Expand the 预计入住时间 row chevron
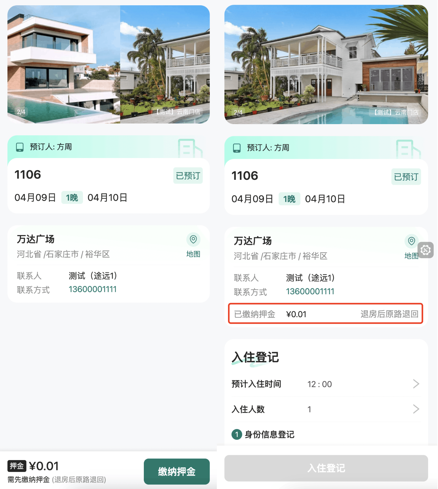Image resolution: width=438 pixels, height=489 pixels. [x=416, y=384]
